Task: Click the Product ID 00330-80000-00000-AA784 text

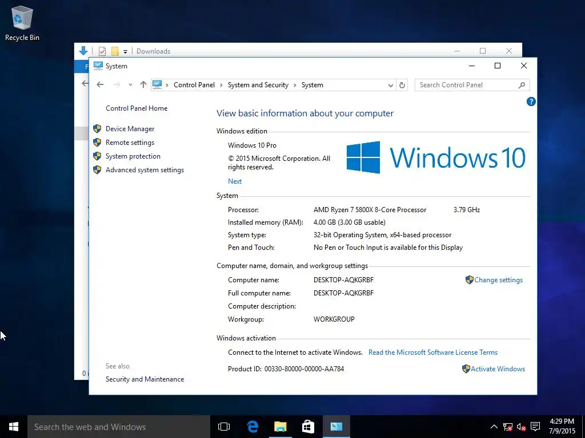Action: 286,369
